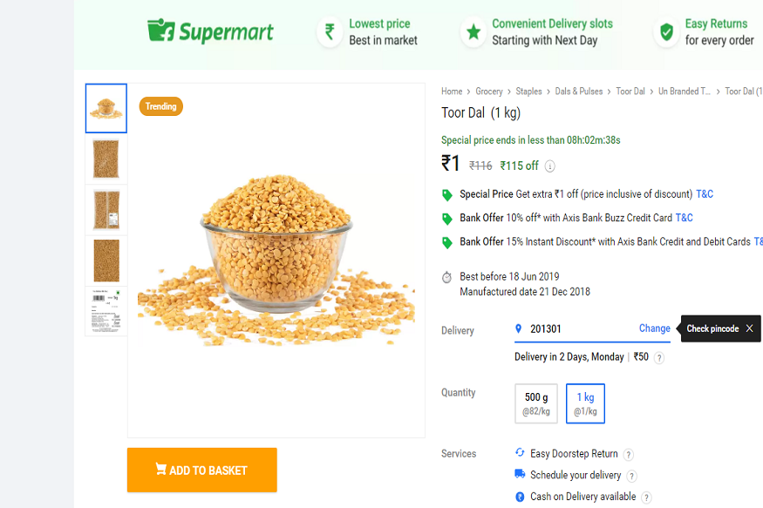The image size is (763, 508).
Task: Close the Check pincode tooltip
Action: (x=749, y=329)
